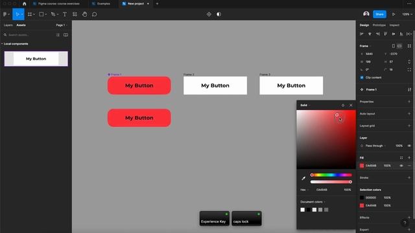Viewport: 415px width, 233px height.
Task: Open Pass through blend mode dropdown
Action: tap(375, 146)
